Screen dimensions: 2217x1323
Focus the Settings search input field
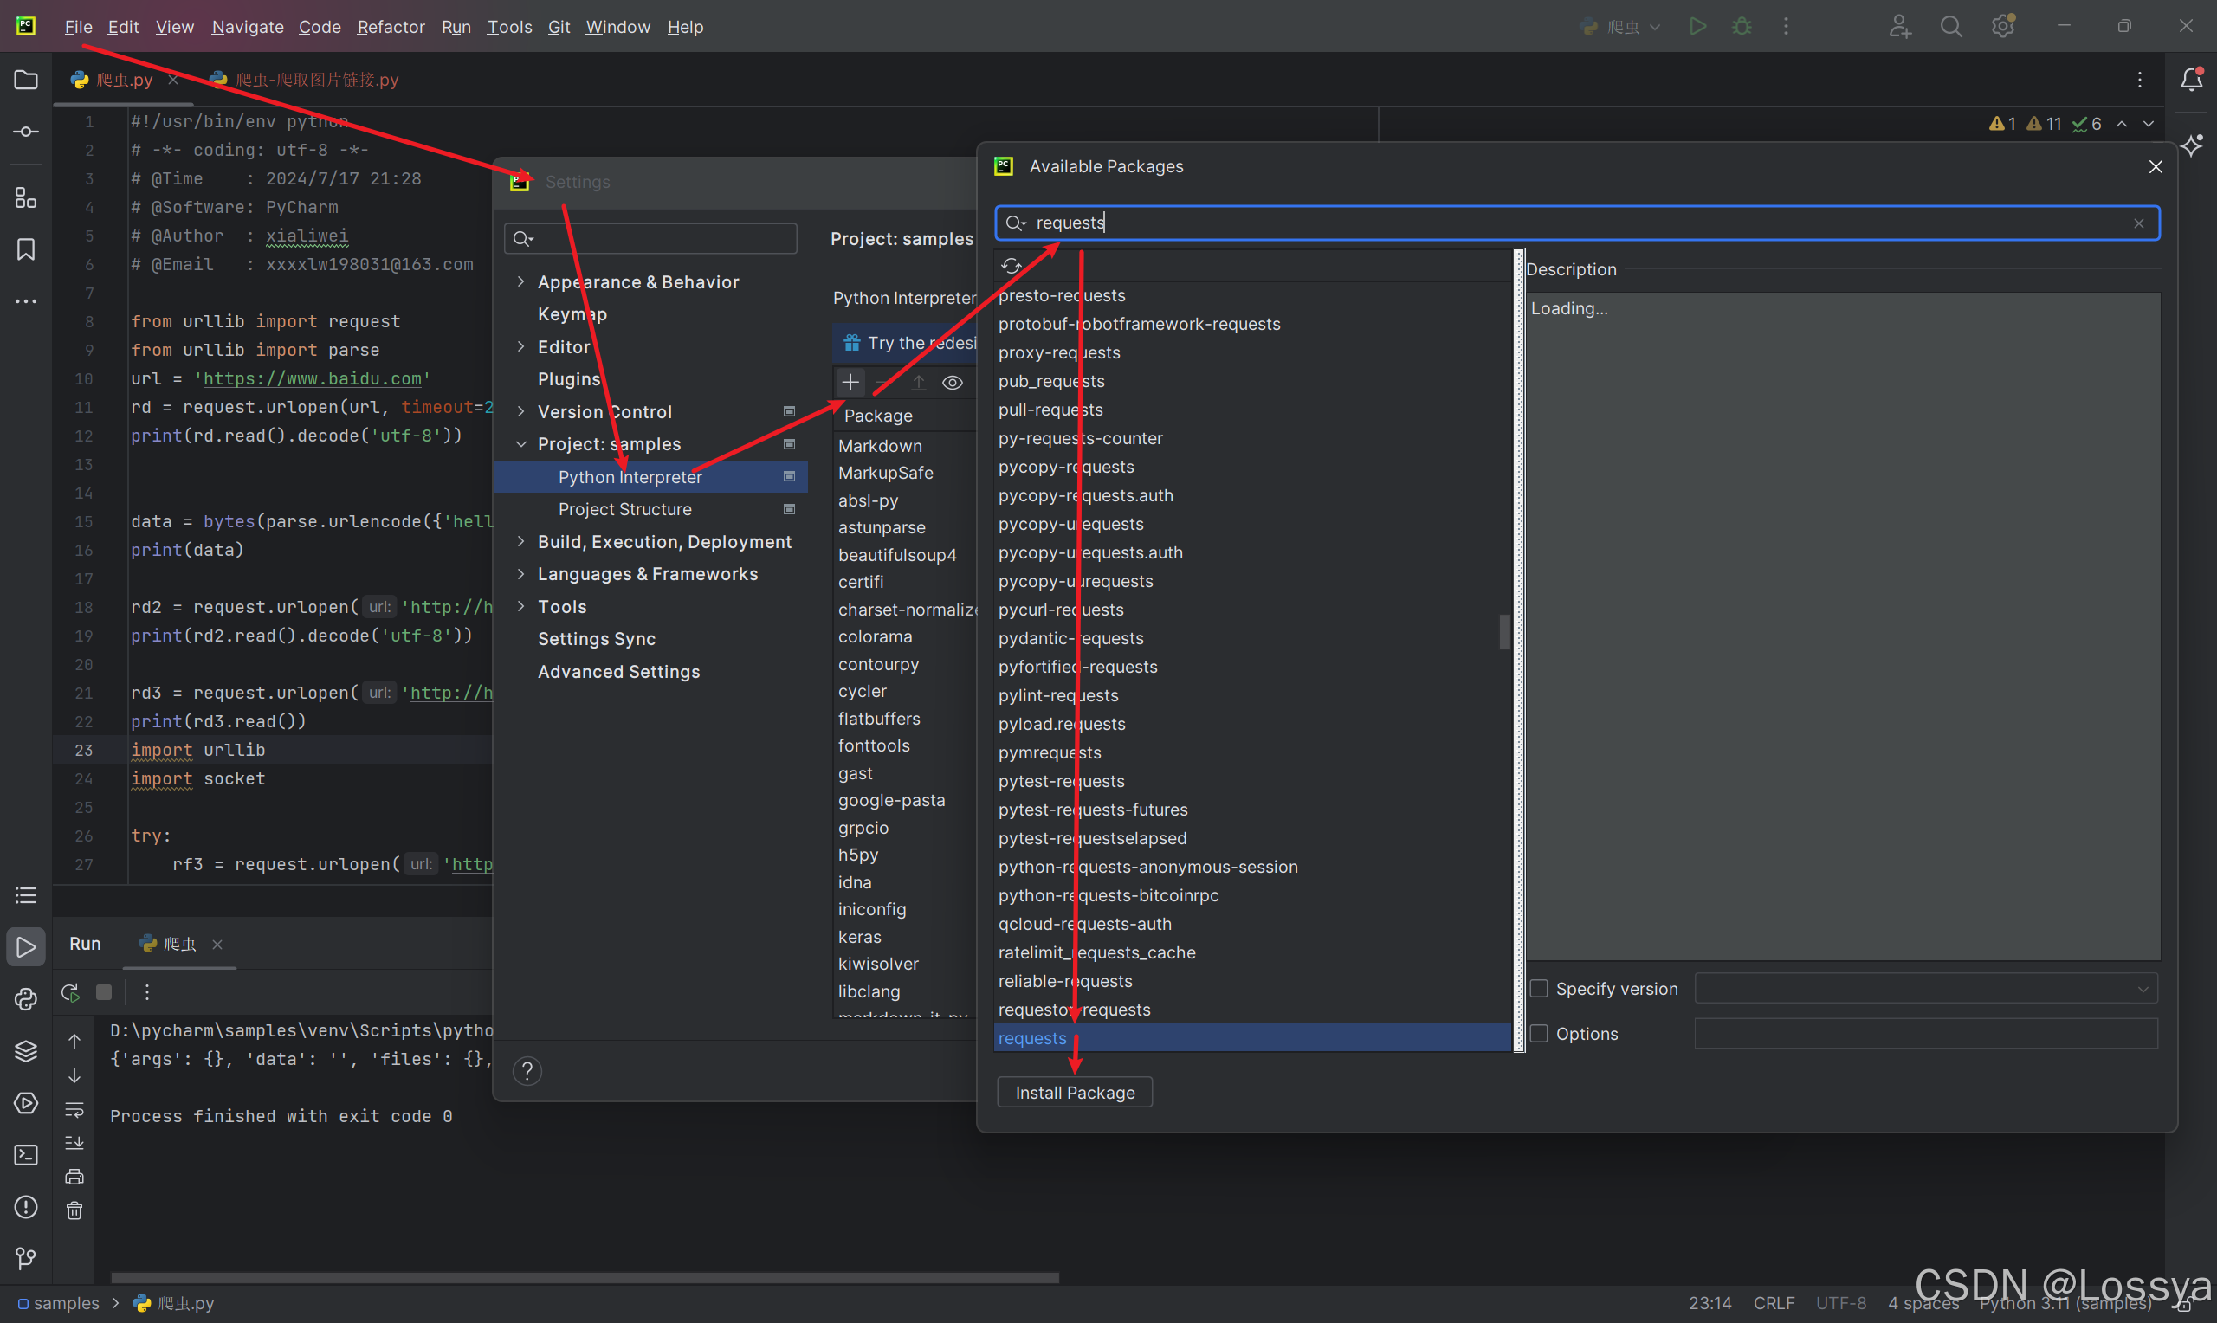pos(650,238)
